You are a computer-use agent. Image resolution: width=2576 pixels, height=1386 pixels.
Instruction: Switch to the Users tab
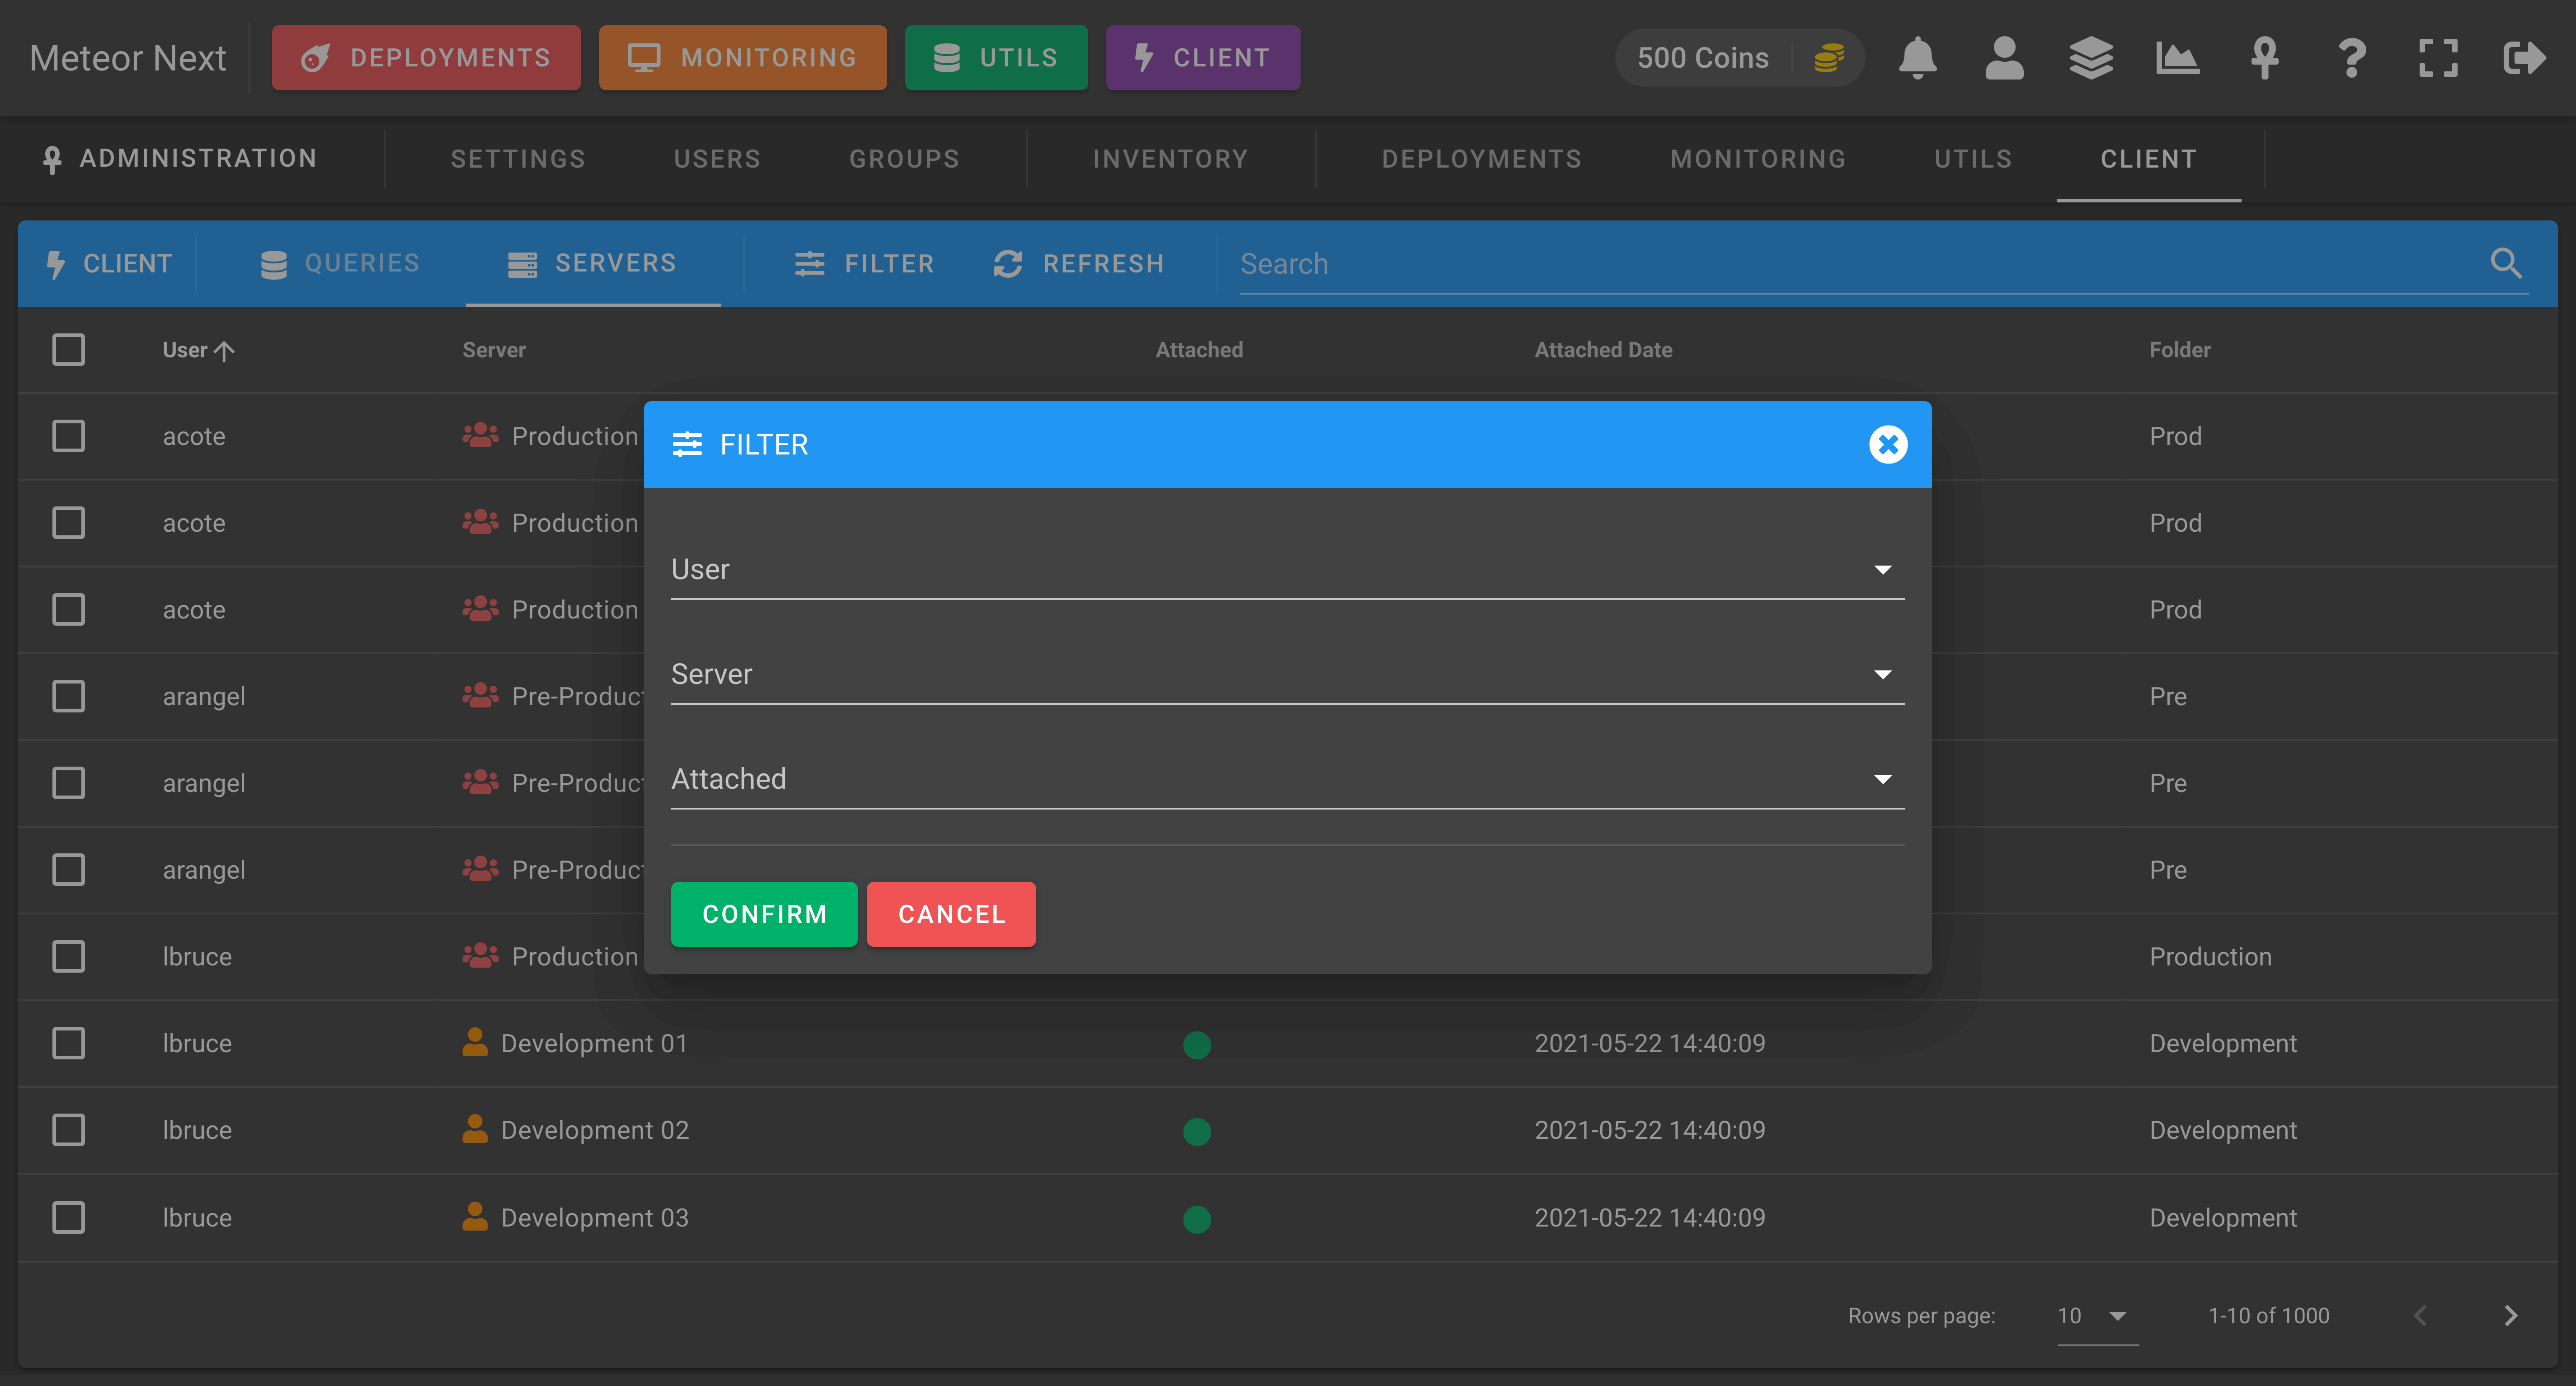[717, 159]
